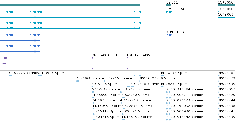Viewport: 235px width, 121px height.
Task: Select the RP003310584.5prime feature glyph
Action: [x=168, y=92]
